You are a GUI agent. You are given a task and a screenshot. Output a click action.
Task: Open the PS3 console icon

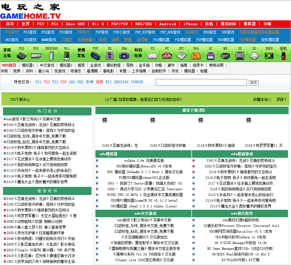click(36, 56)
